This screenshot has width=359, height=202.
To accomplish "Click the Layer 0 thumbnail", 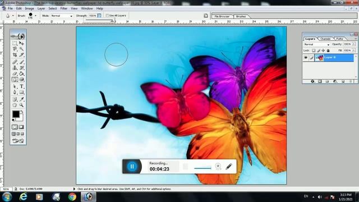I will pyautogui.click(x=320, y=58).
